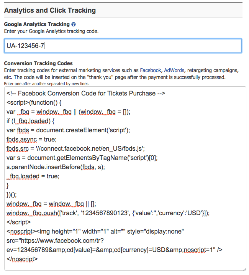Click the Analytics and Click Tracking heading
249x275 pixels.
[50, 10]
